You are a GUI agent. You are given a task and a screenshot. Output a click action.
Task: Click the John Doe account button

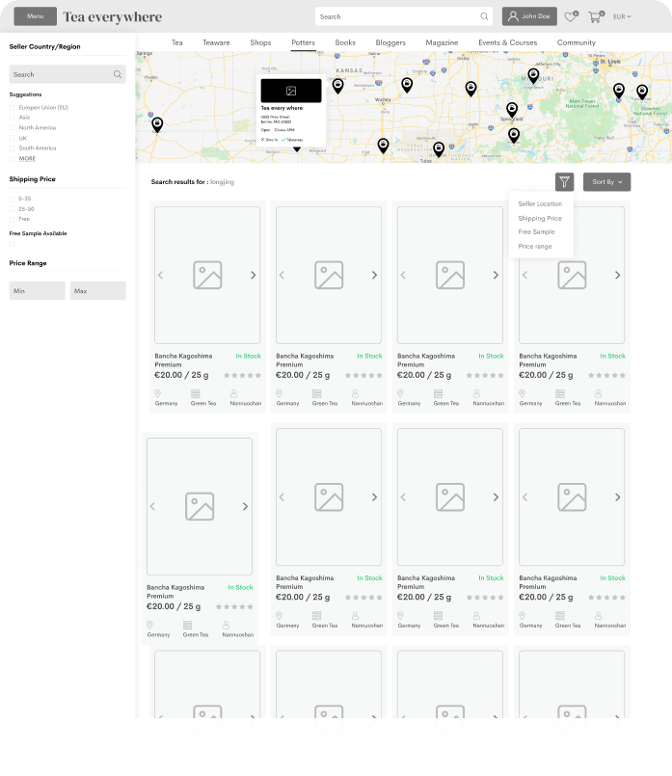(529, 16)
